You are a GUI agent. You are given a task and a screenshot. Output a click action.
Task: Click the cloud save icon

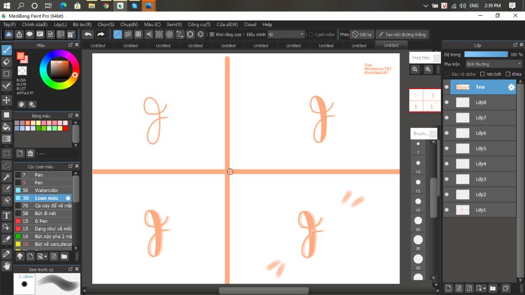click(x=9, y=34)
